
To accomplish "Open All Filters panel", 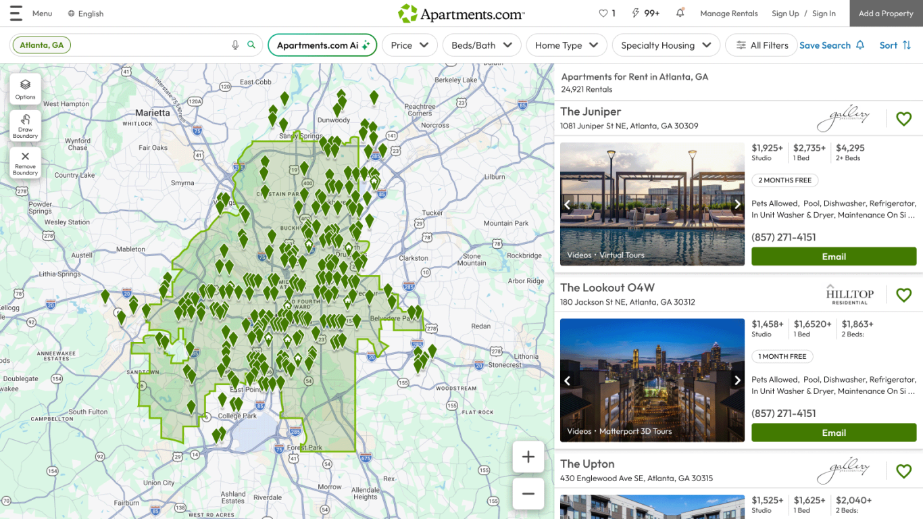I will [762, 45].
